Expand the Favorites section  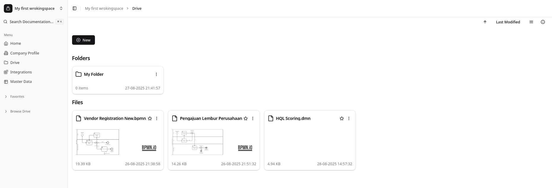pyautogui.click(x=17, y=97)
